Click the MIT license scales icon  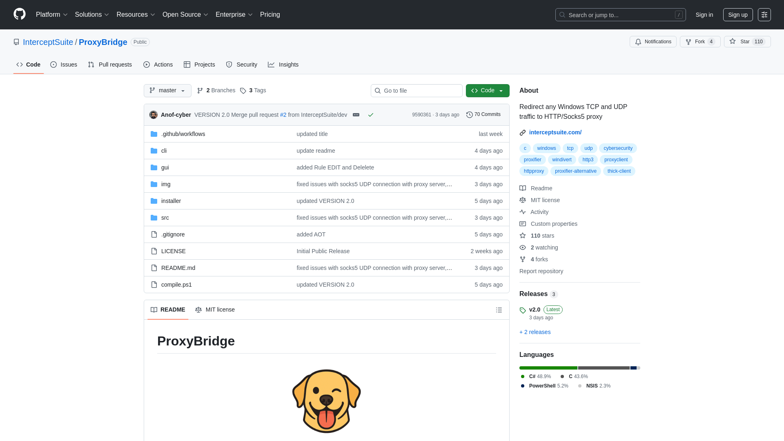coord(523,200)
